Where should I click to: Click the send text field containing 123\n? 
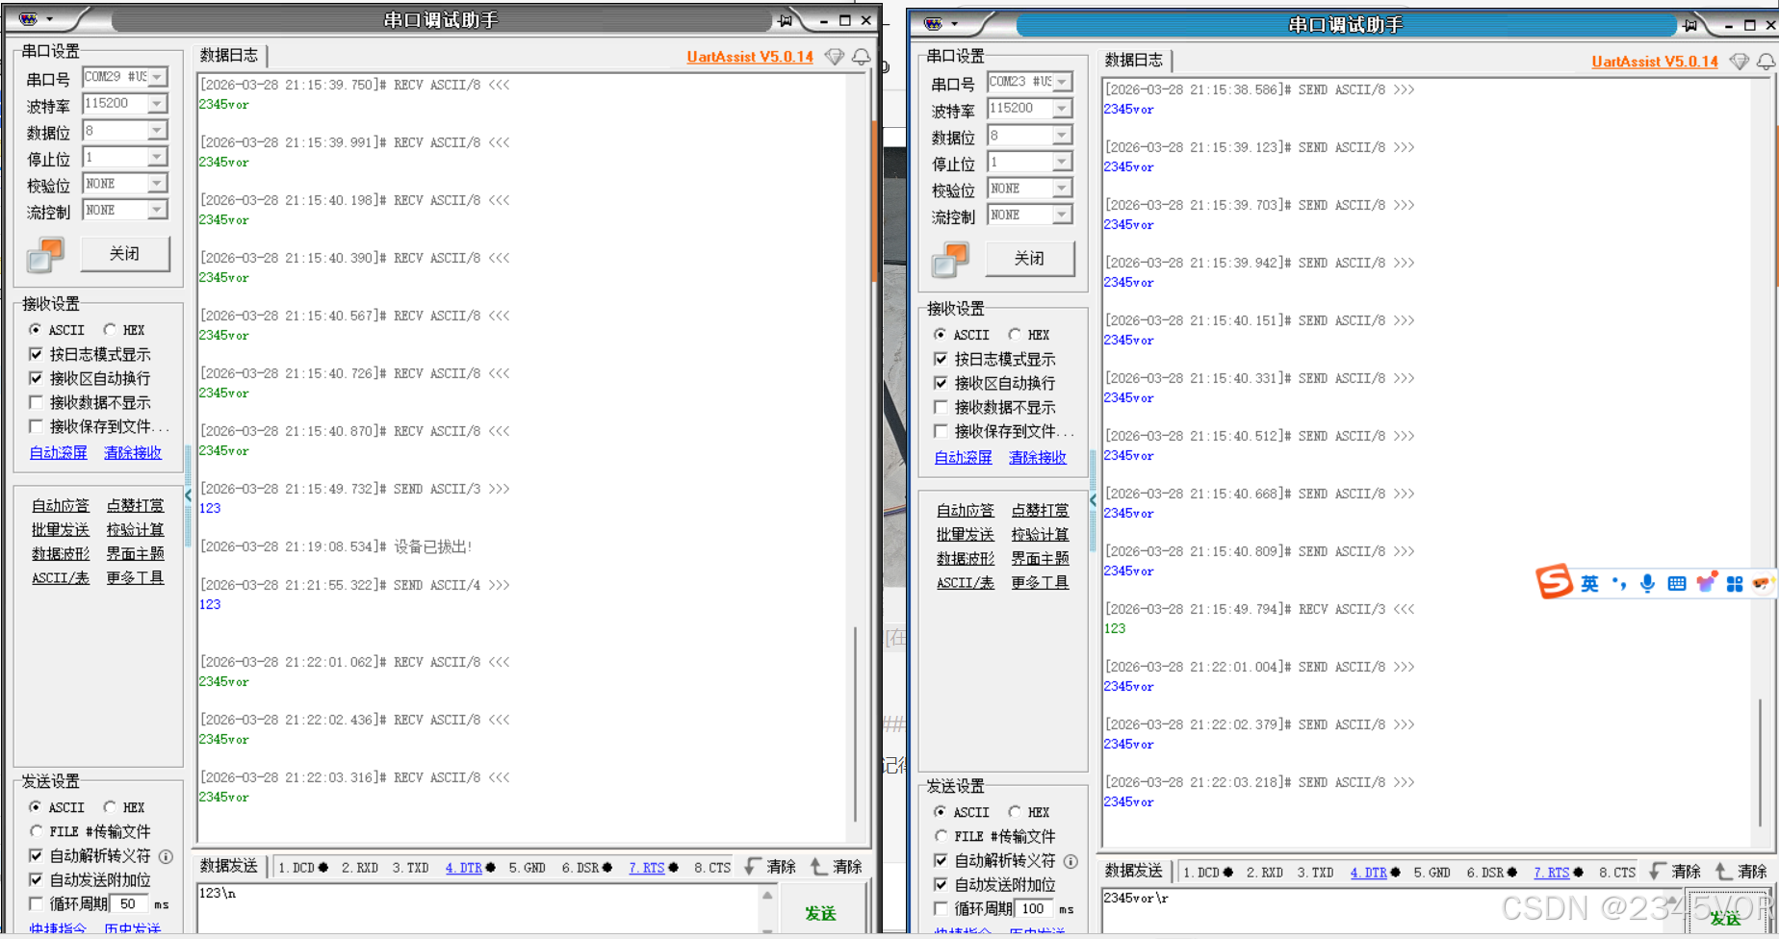477,904
